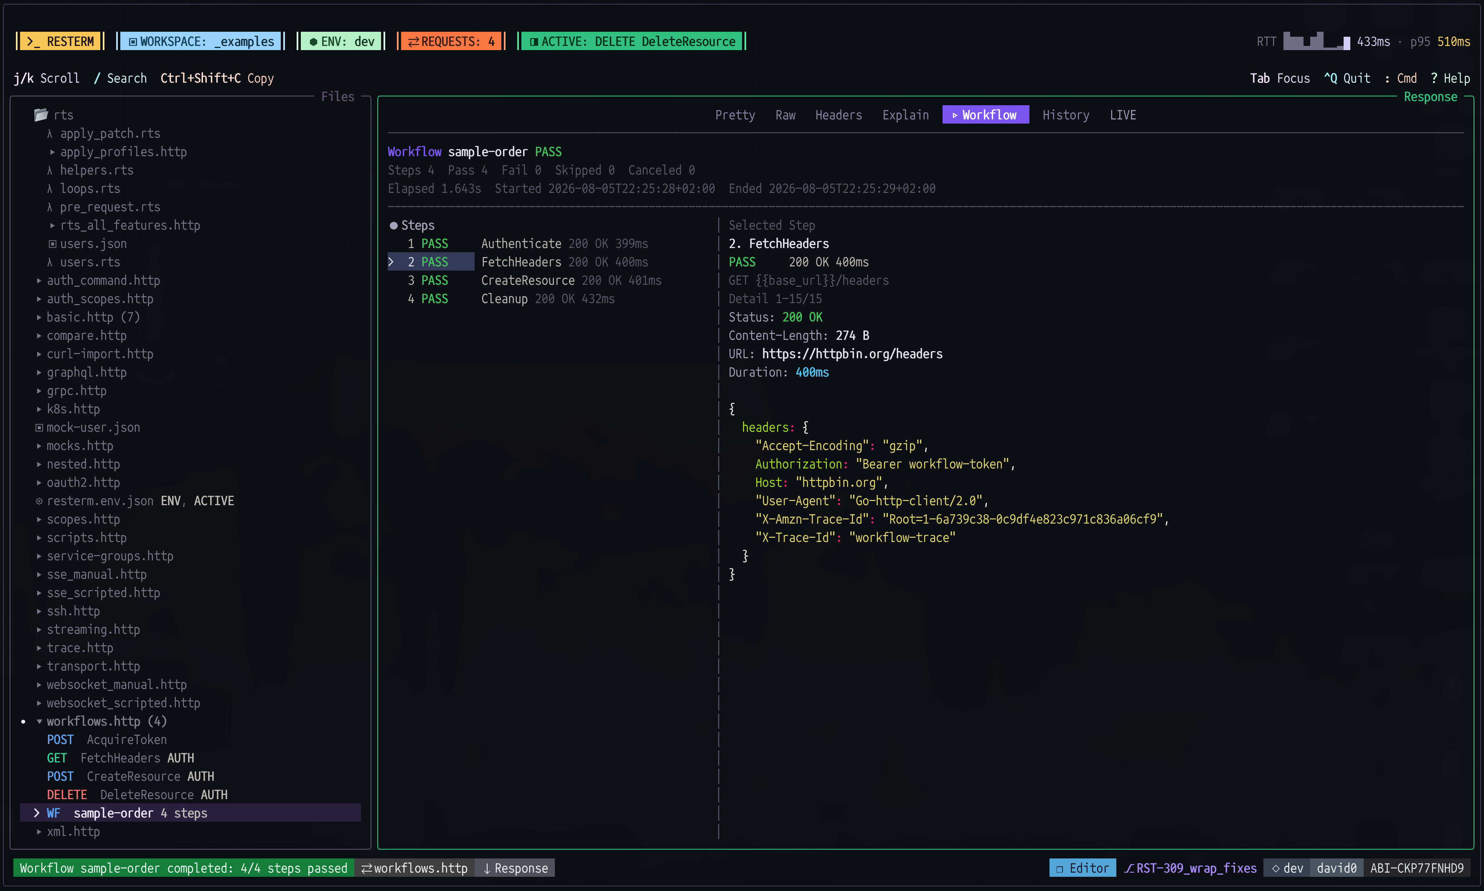Click the mock-user.json file icon
Screen dimensions: 1484x891
pos(39,428)
